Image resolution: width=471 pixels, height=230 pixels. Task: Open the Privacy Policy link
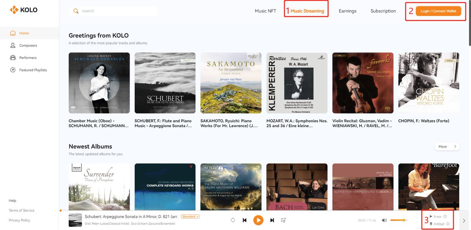pyautogui.click(x=19, y=220)
